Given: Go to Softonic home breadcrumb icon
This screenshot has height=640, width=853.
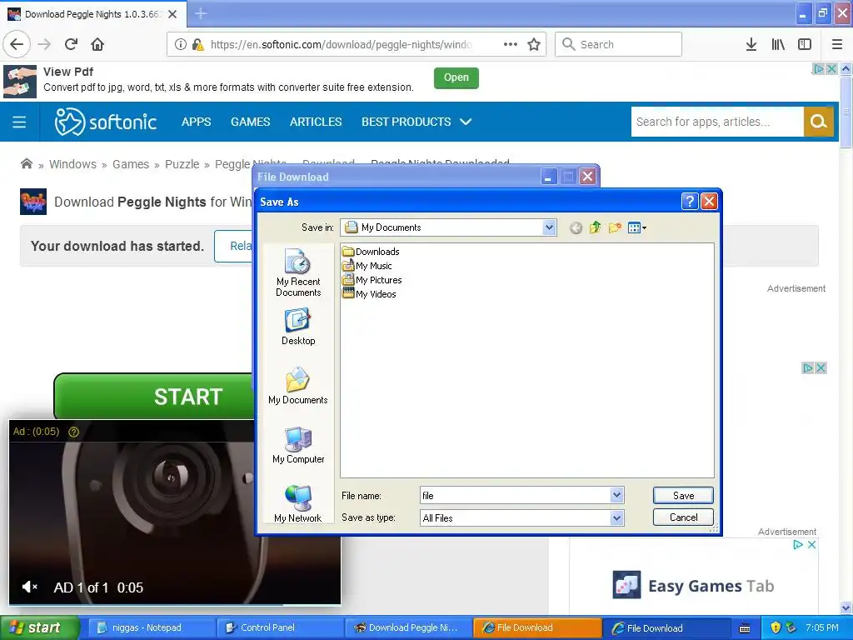Looking at the screenshot, I should point(26,164).
